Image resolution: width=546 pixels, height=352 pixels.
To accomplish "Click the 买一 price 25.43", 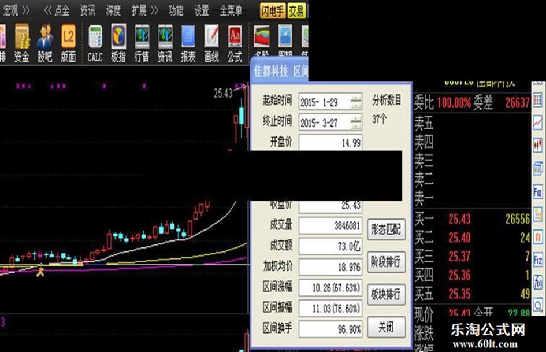I will [x=459, y=219].
